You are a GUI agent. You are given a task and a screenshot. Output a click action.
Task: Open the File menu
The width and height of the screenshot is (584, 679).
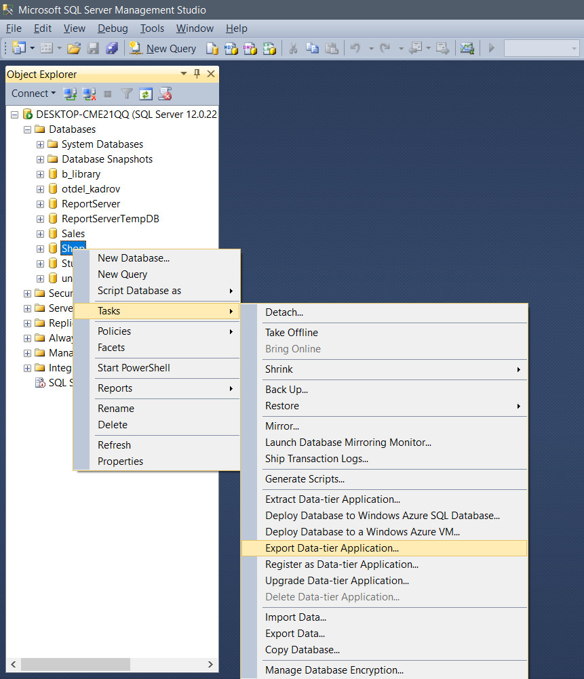[14, 28]
